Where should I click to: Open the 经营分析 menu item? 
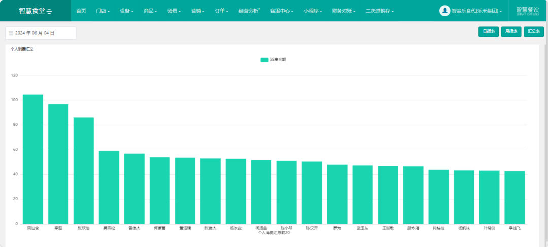pos(249,11)
